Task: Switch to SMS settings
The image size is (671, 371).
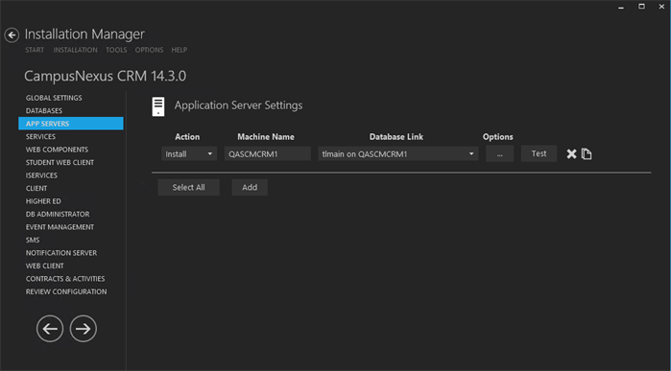Action: coord(33,240)
